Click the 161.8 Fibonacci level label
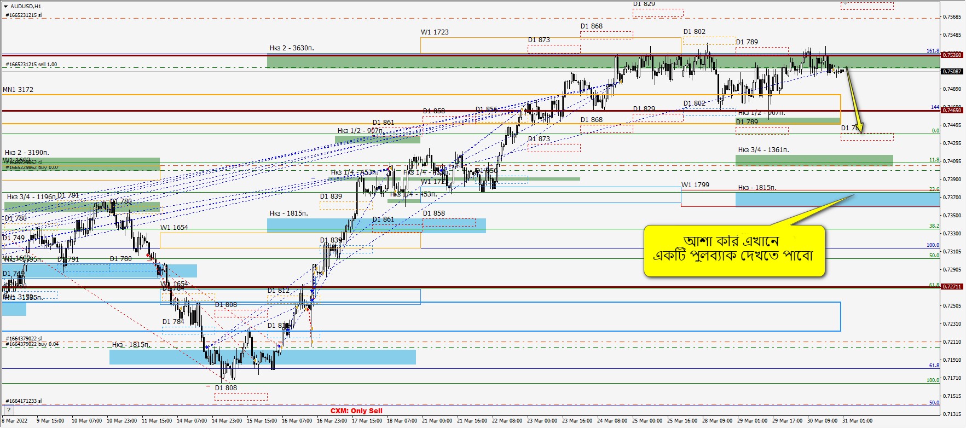The image size is (966, 428). coord(932,51)
